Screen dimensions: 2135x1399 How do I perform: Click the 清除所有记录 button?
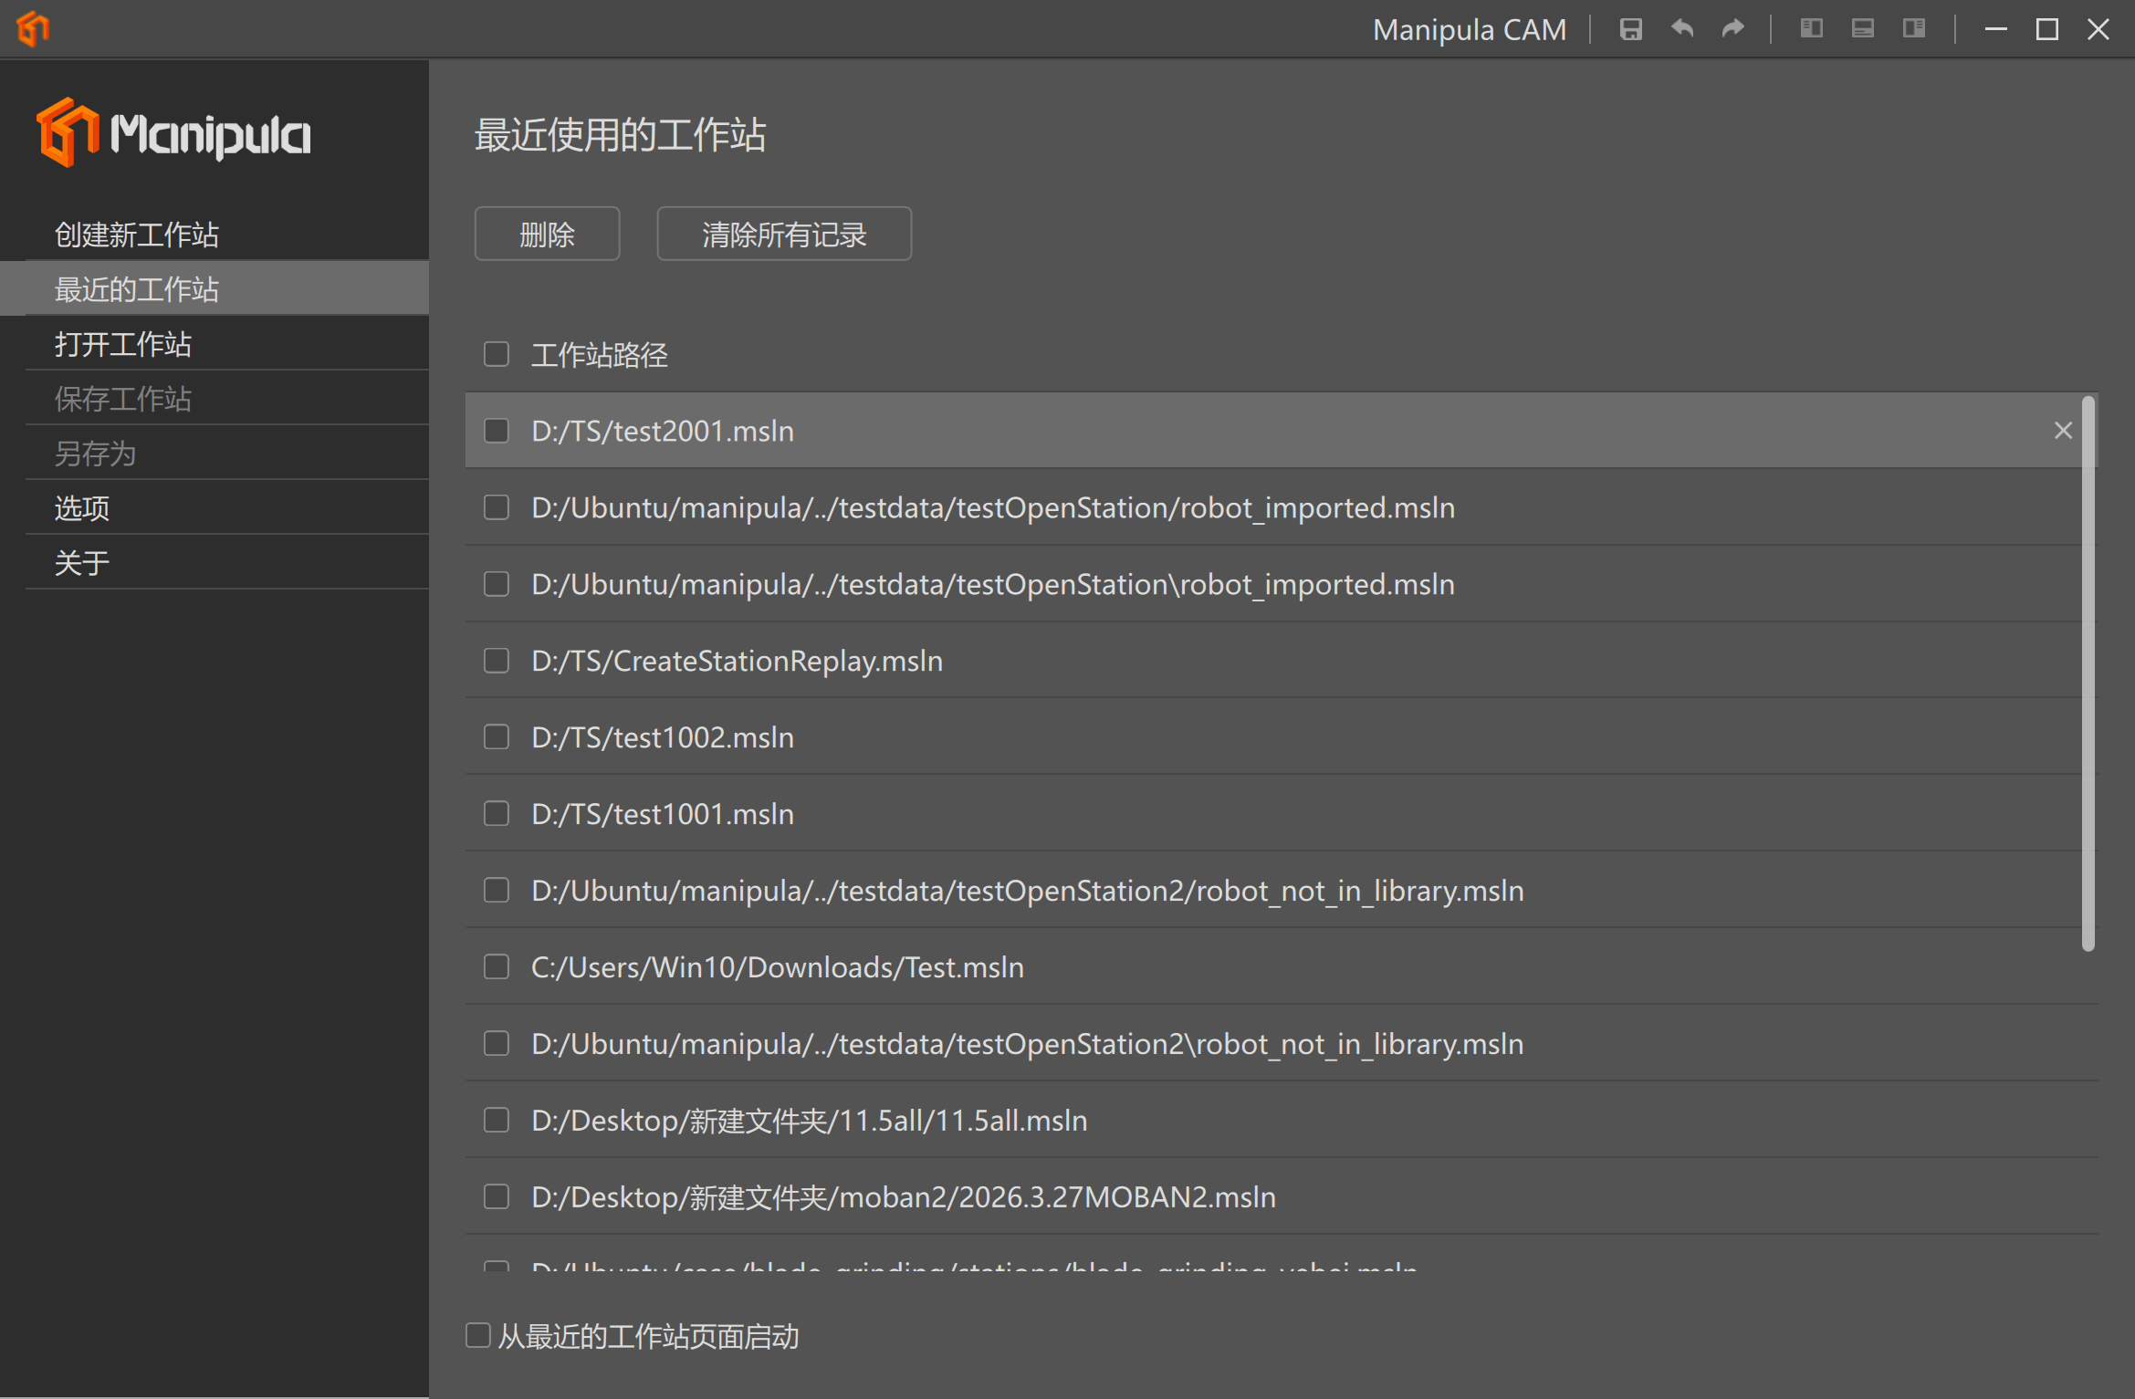(784, 235)
